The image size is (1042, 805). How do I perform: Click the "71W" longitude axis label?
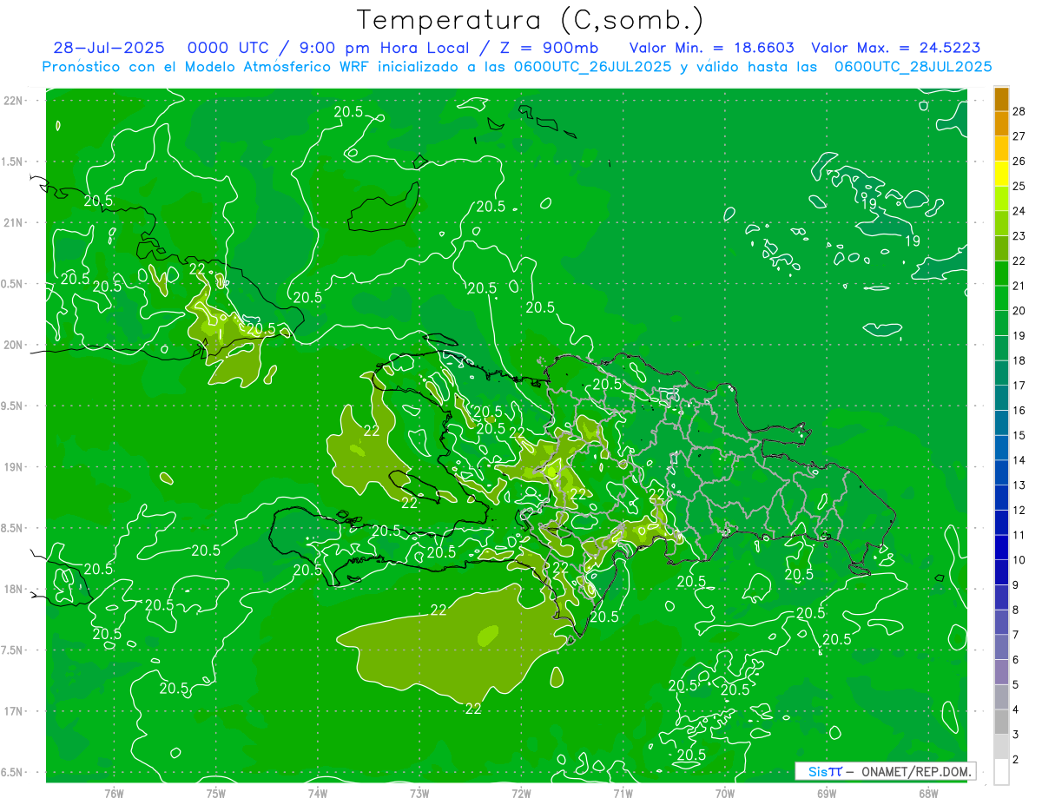tap(623, 793)
